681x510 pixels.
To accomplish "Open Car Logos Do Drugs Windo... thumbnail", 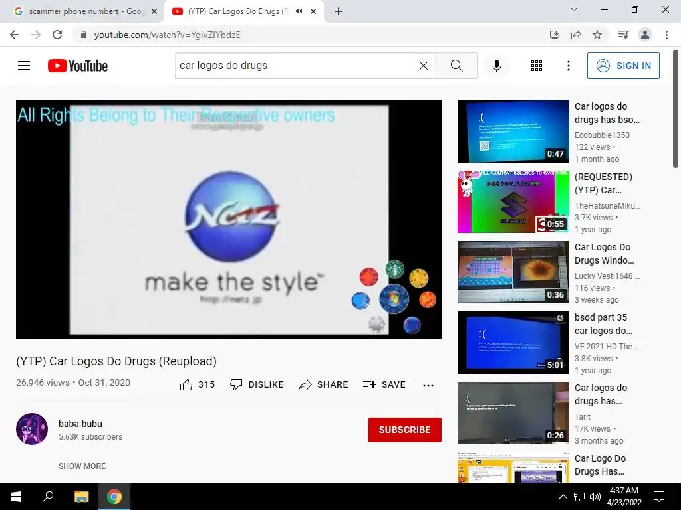I will (x=513, y=272).
